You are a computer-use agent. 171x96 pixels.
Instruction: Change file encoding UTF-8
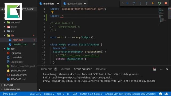pyautogui.click(x=61, y=94)
